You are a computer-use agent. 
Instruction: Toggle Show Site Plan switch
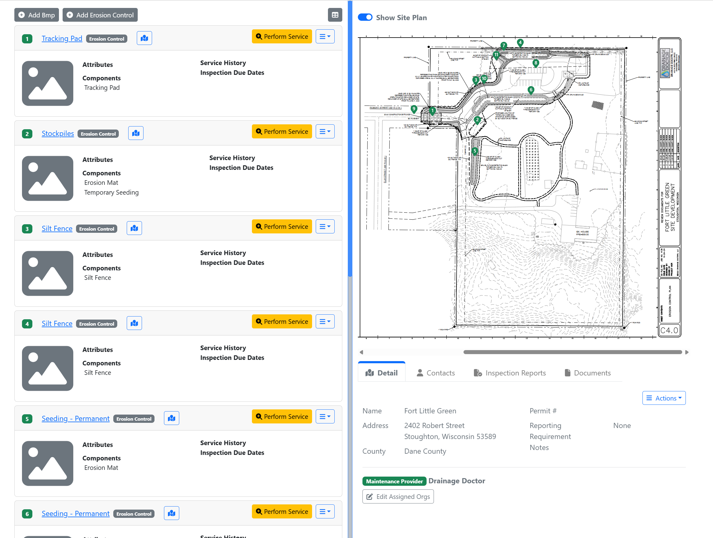(x=365, y=17)
